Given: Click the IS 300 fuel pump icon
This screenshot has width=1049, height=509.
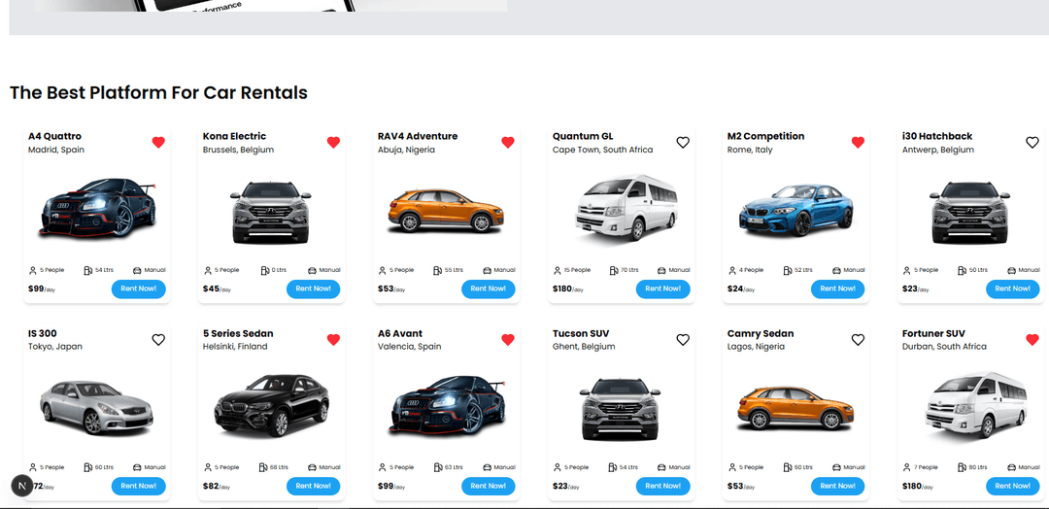Looking at the screenshot, I should pos(88,467).
